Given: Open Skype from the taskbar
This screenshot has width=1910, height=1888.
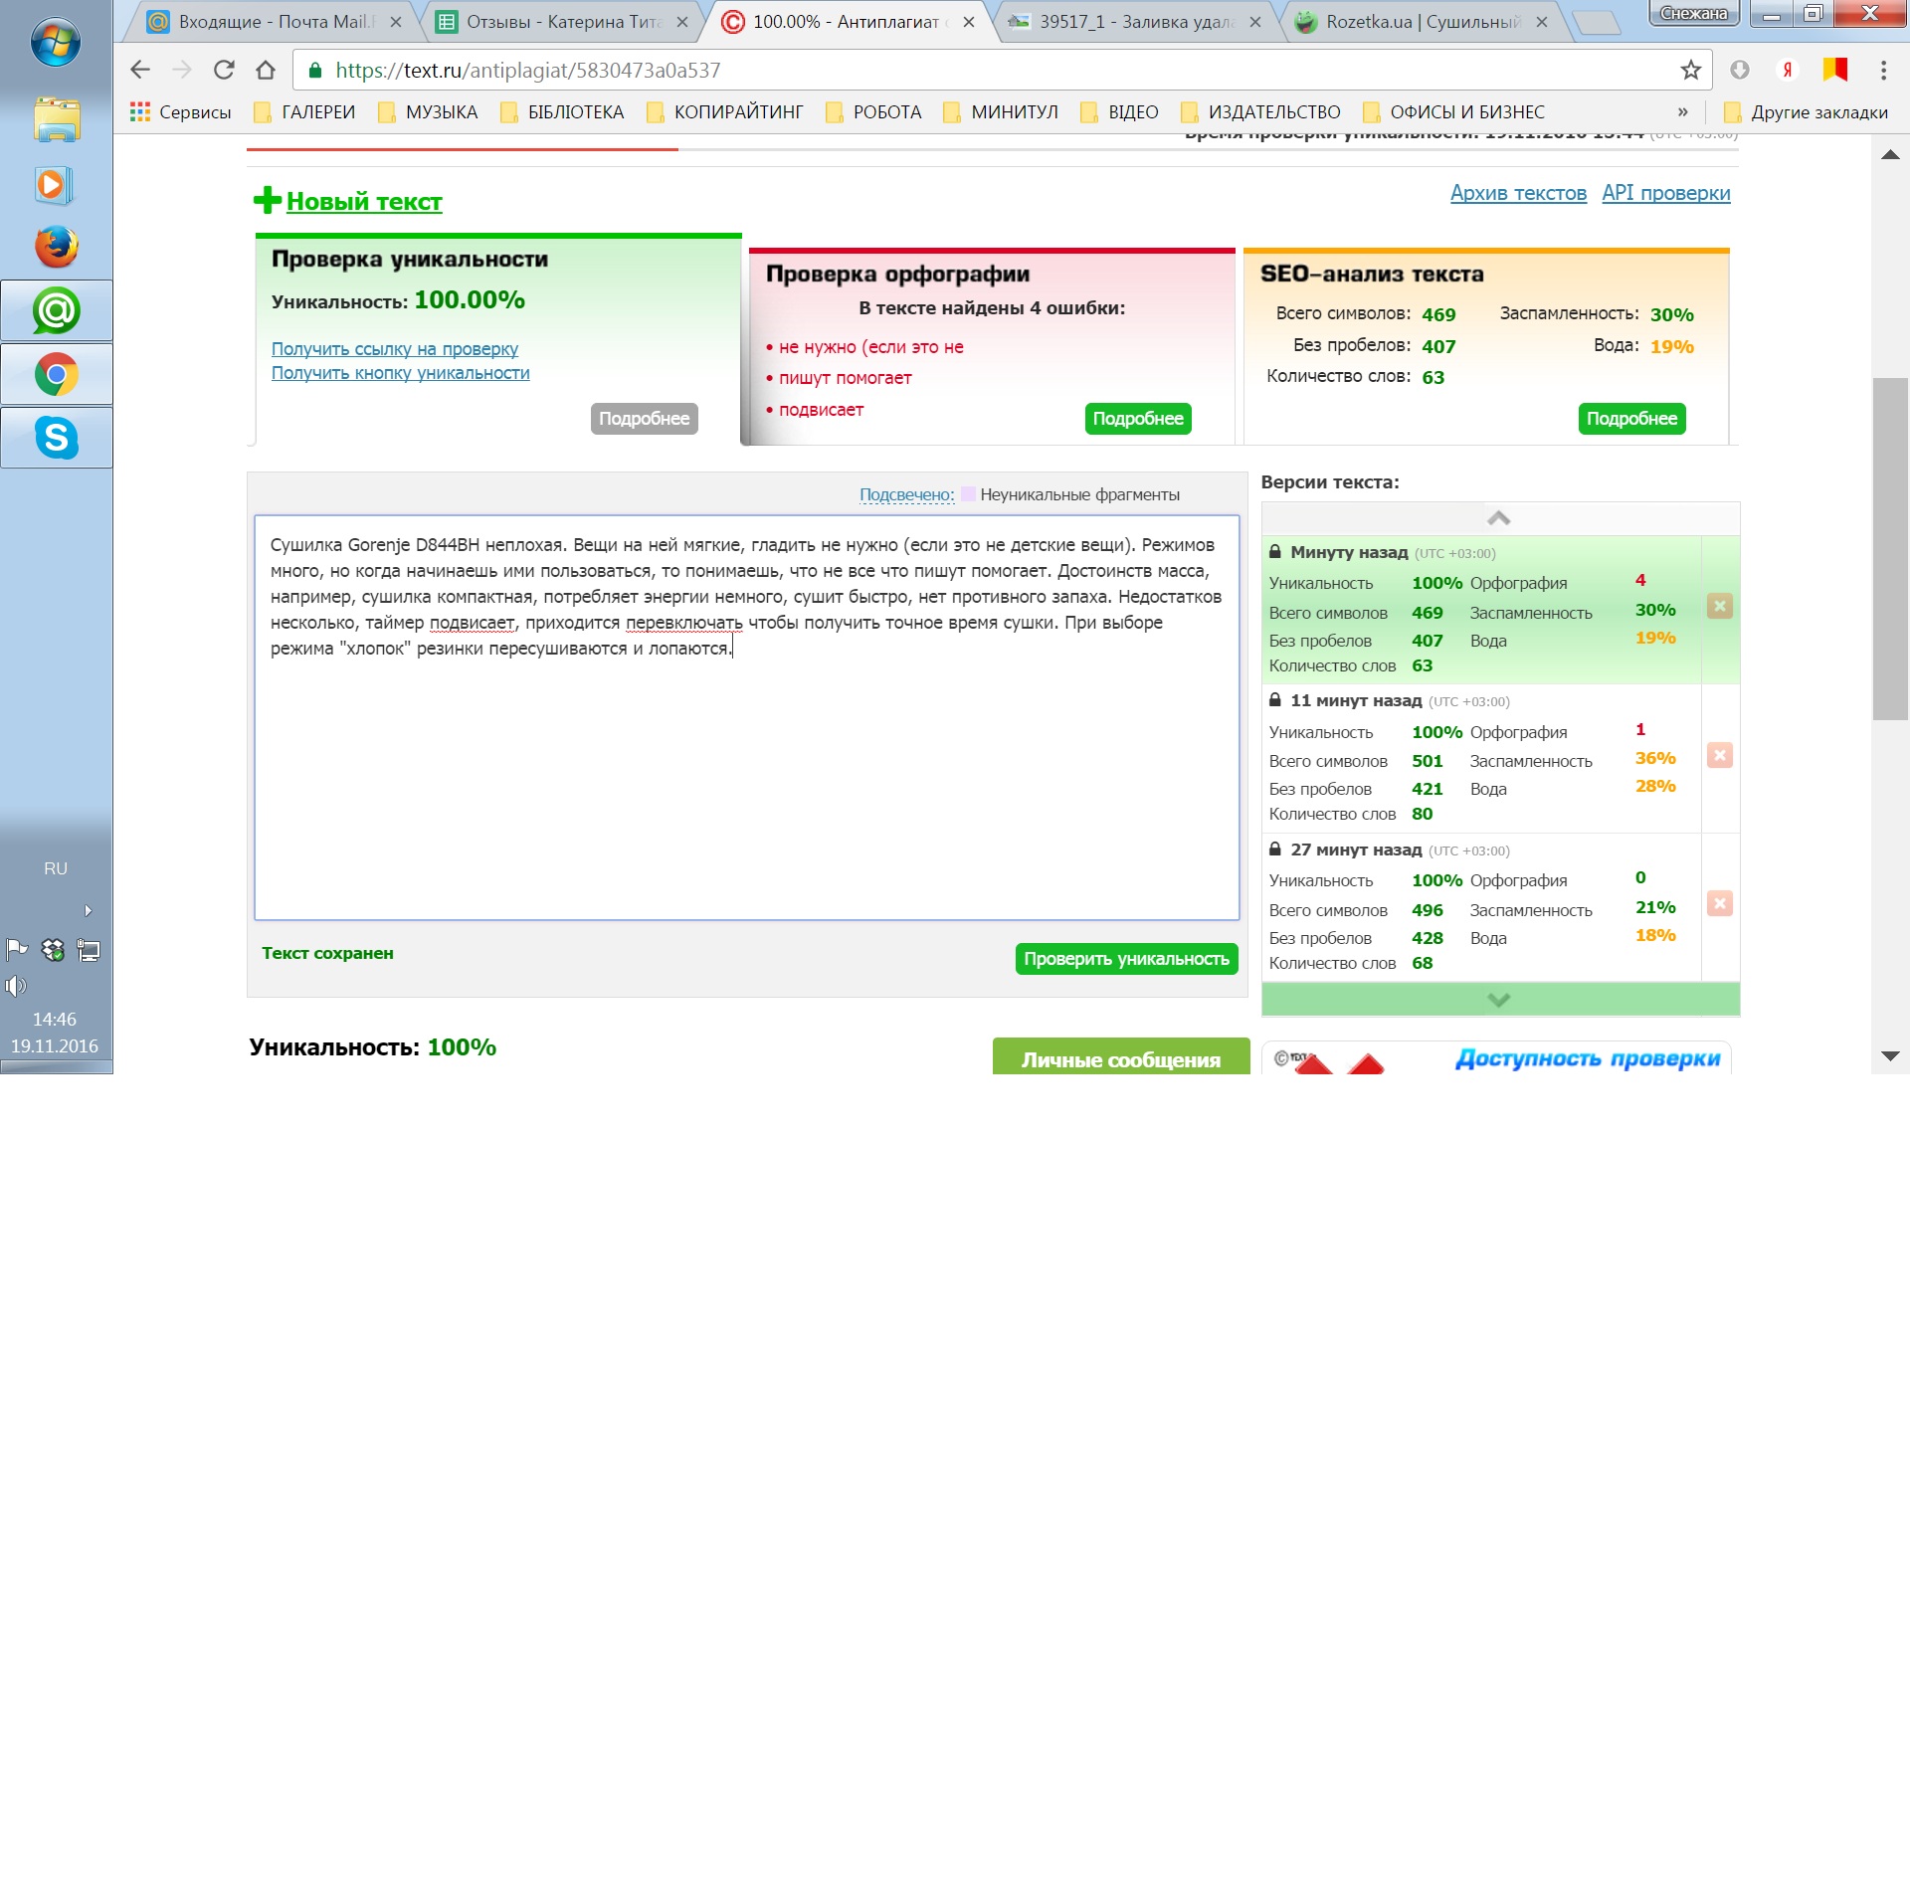Looking at the screenshot, I should click(57, 438).
